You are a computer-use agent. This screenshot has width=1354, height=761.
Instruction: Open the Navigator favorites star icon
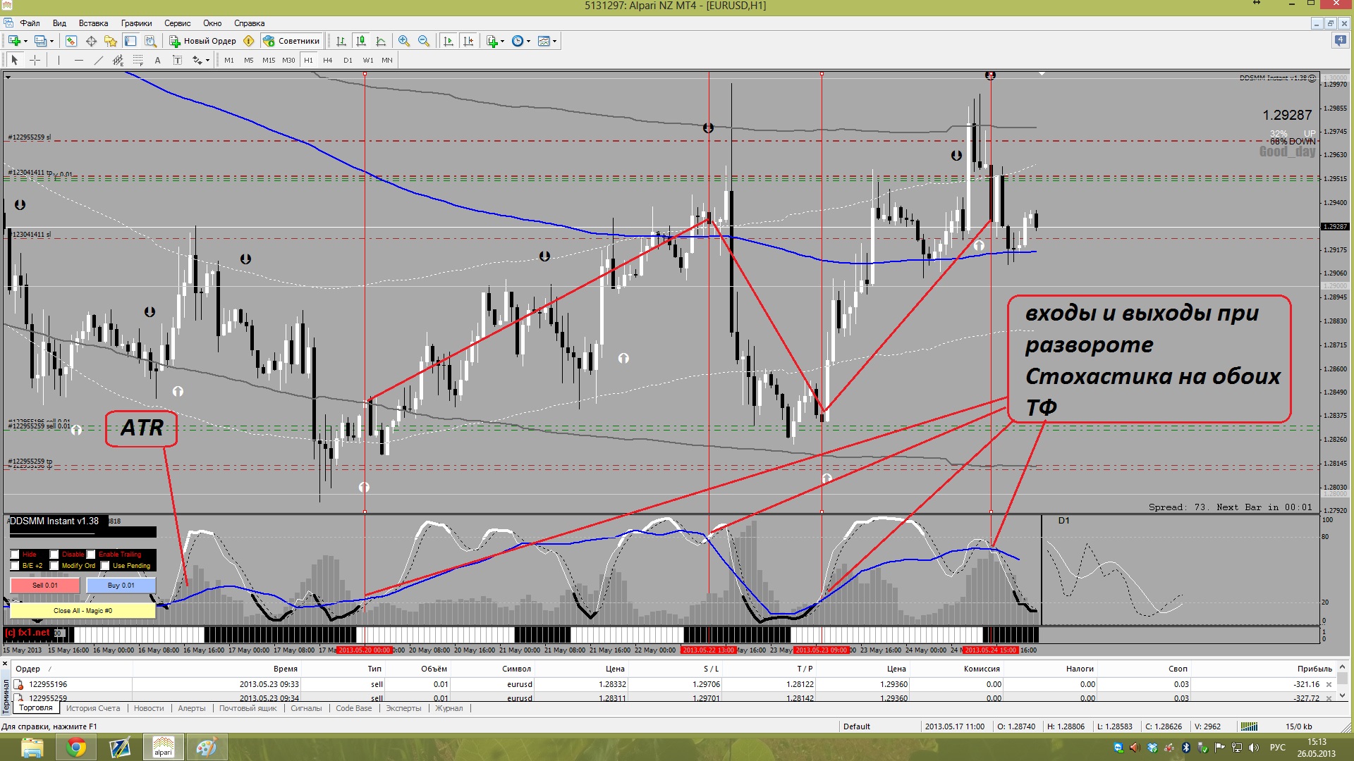pos(111,41)
